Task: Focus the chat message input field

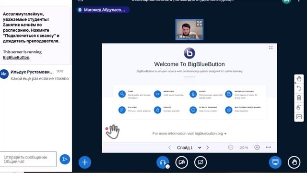Action: click(28, 159)
